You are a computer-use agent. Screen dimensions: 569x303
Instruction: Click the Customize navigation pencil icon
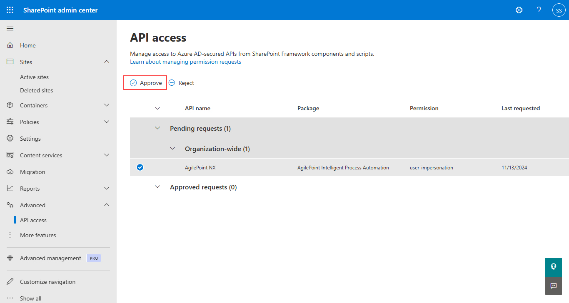point(10,282)
